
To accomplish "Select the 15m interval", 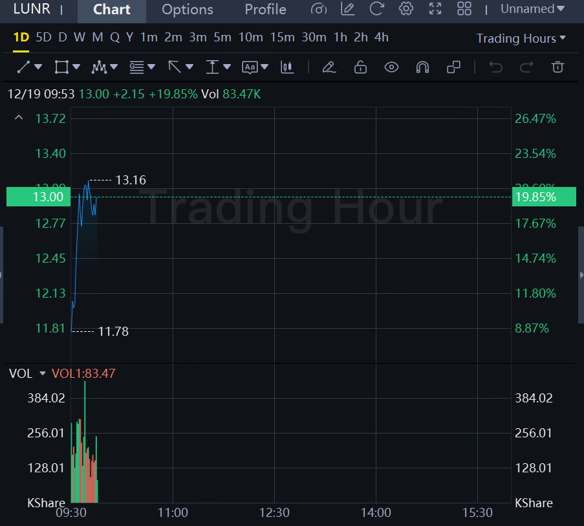I will tap(283, 38).
